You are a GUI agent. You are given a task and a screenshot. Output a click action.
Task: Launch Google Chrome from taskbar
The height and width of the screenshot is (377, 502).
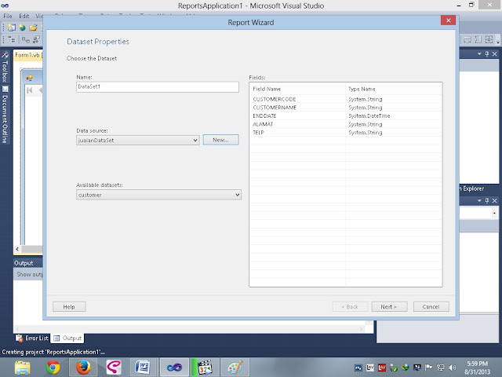pyautogui.click(x=53, y=367)
